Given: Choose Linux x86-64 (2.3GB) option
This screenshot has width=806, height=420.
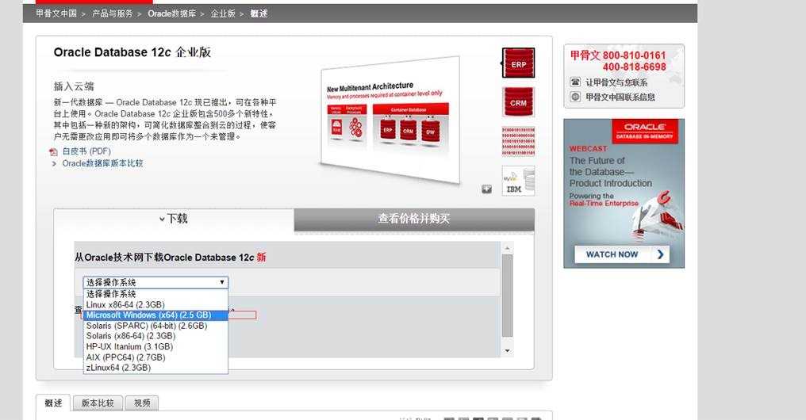Looking at the screenshot, I should [155, 304].
